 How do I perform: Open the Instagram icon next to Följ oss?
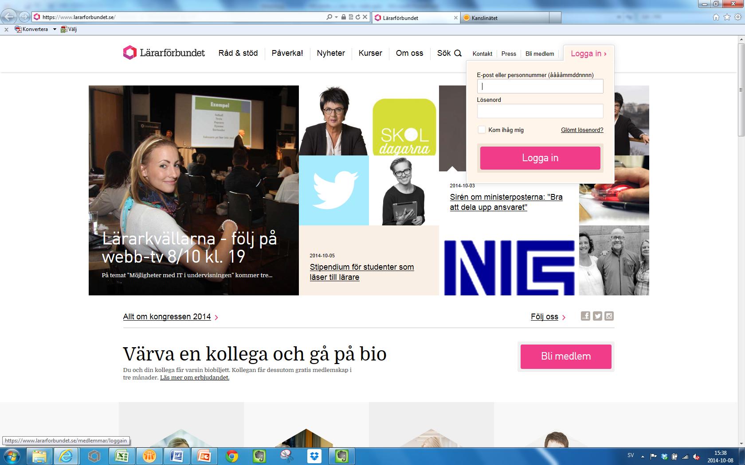click(x=609, y=316)
